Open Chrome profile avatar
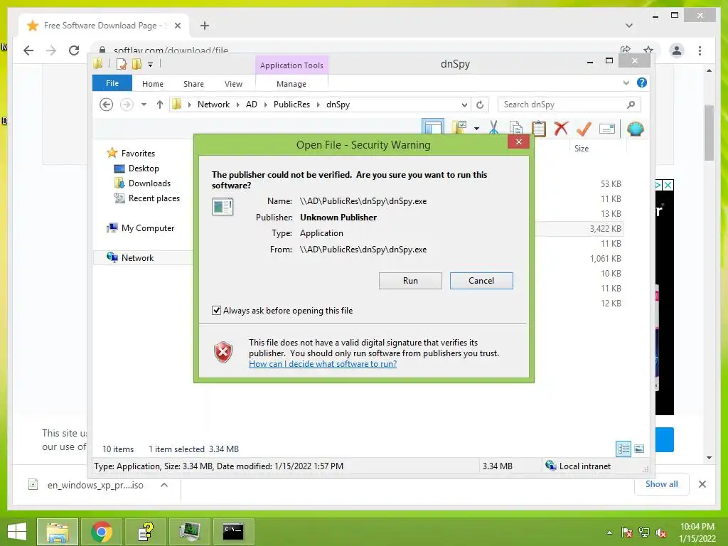 pos(677,50)
